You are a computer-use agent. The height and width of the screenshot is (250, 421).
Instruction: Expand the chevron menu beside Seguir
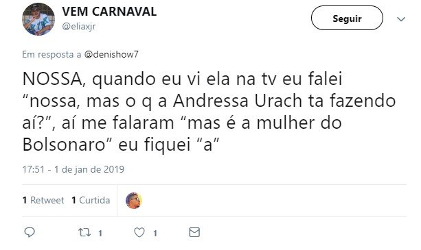click(x=401, y=19)
